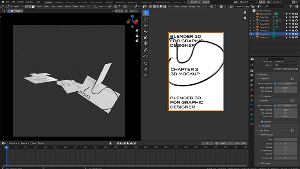Open the Render menu
The image size is (300, 169).
click(x=20, y=2)
